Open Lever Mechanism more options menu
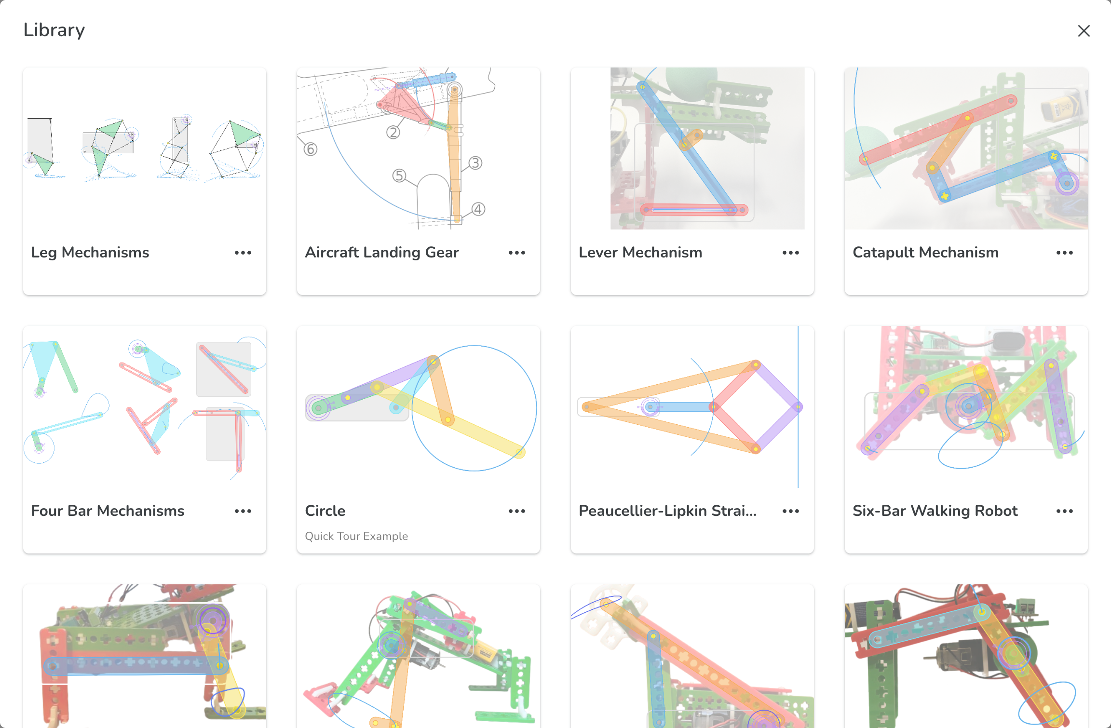1111x728 pixels. 790,253
